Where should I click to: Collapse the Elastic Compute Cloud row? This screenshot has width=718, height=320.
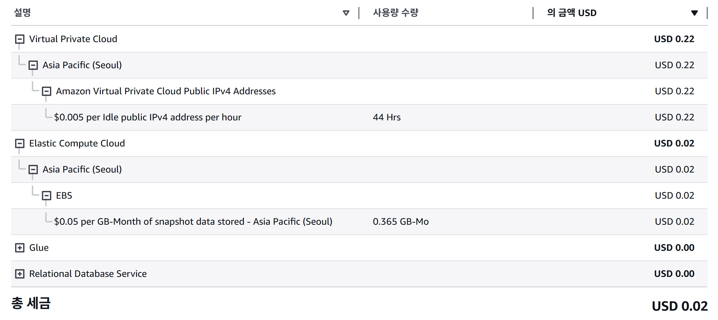pos(20,143)
